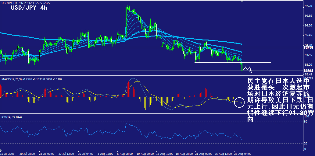The width and height of the screenshot is (315, 156).
Task: Select the Chinese commentary text block
Action: 280,100
